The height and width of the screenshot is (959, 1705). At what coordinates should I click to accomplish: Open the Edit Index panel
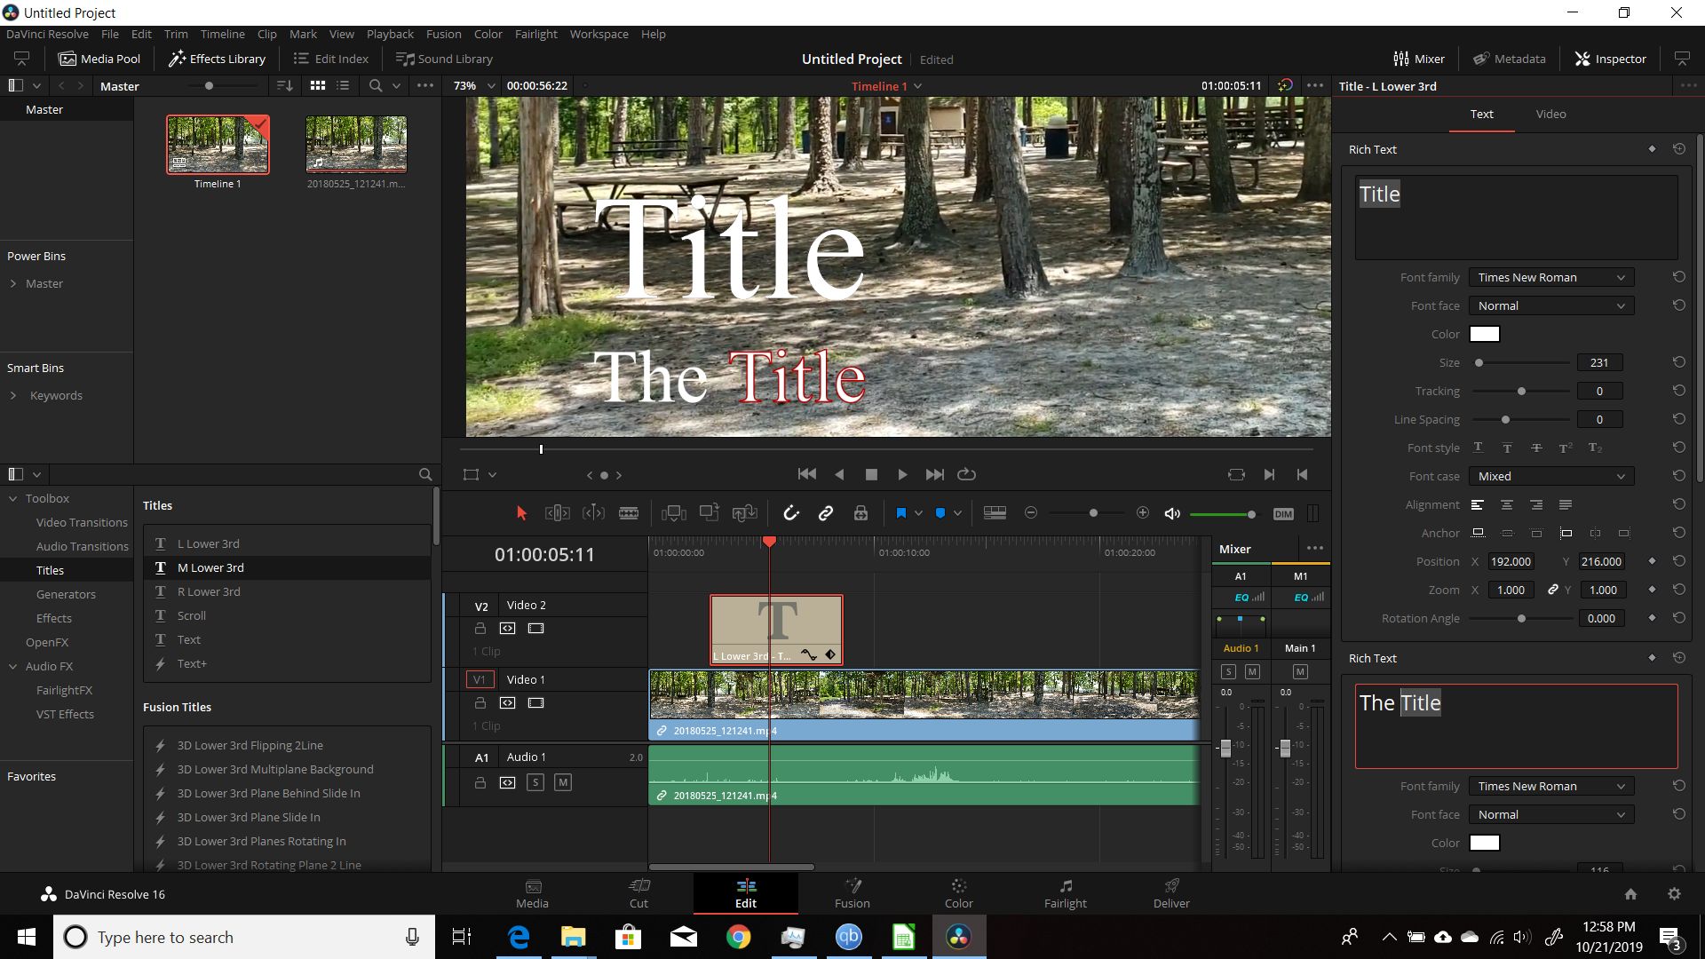click(330, 59)
